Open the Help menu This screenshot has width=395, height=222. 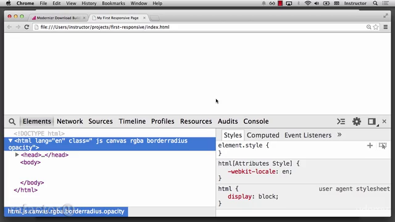[x=157, y=3]
